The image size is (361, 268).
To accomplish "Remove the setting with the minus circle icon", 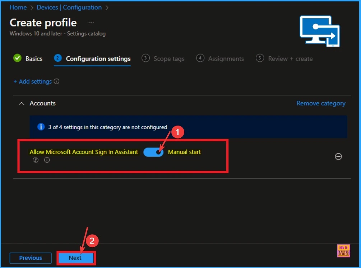I will tap(338, 156).
